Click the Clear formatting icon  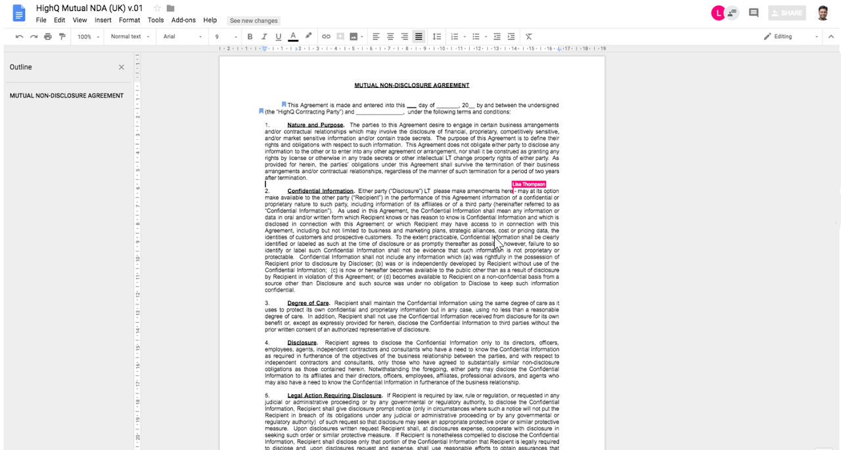coord(529,37)
